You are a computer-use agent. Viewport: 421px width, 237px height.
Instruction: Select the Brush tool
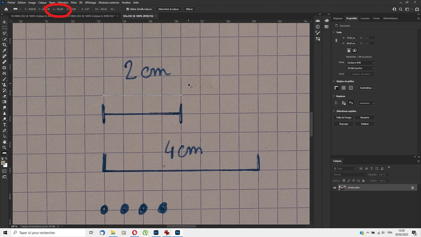pyautogui.click(x=4, y=79)
